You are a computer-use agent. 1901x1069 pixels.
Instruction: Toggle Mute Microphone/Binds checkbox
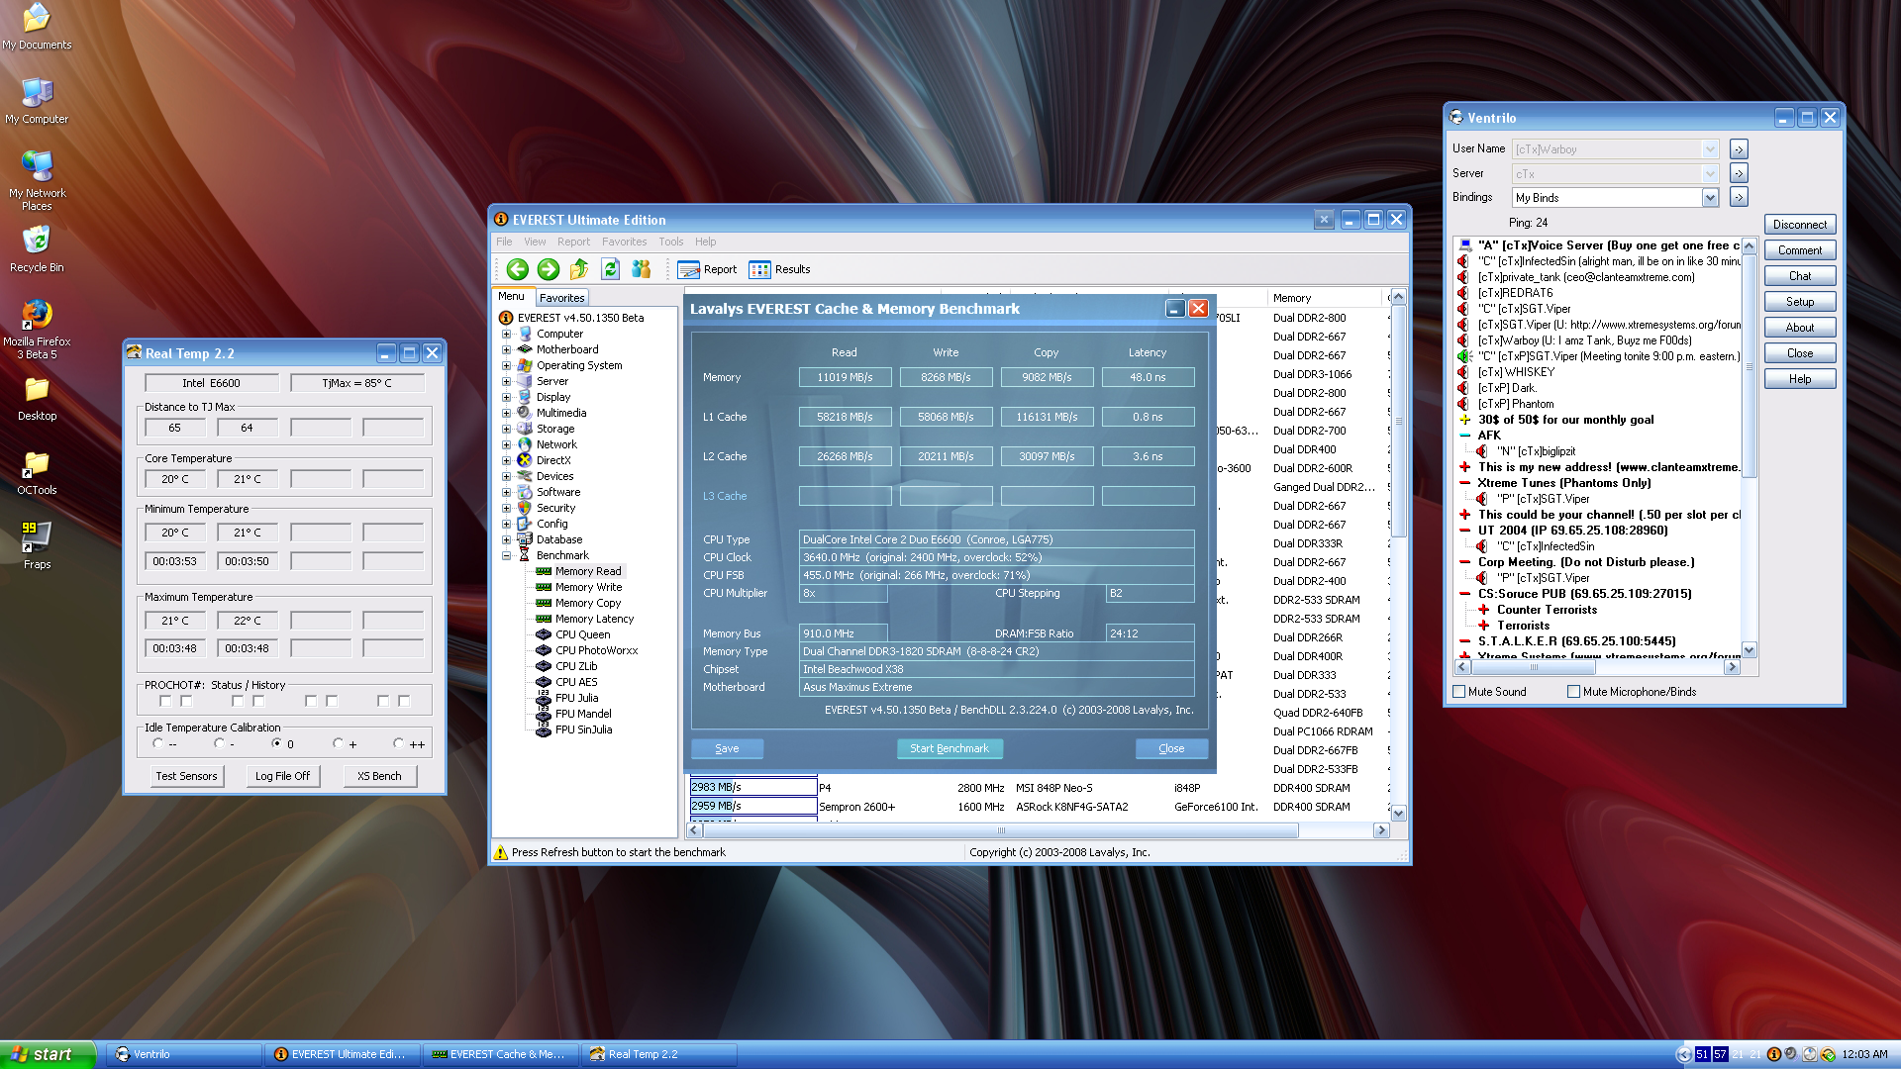pyautogui.click(x=1573, y=692)
